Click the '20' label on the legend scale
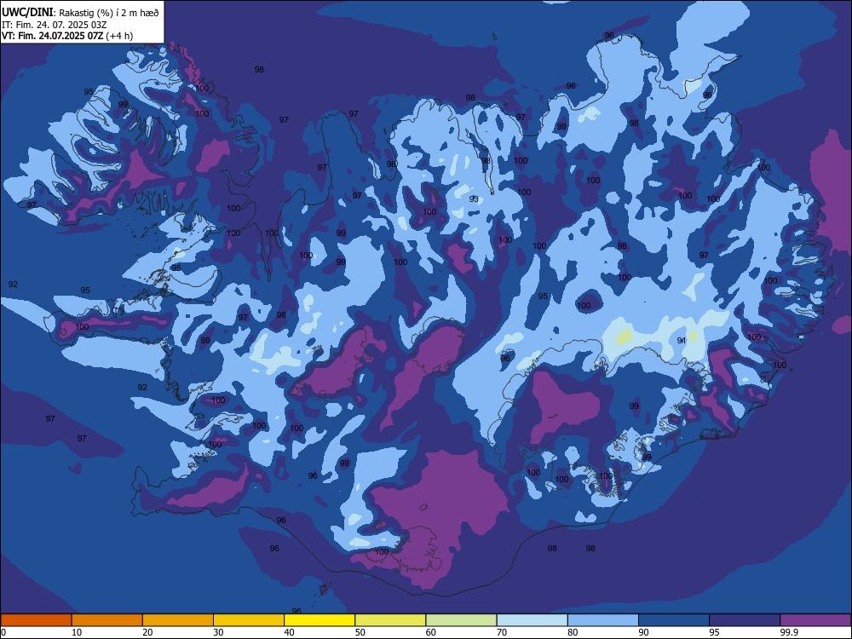This screenshot has width=852, height=639. coord(147,632)
